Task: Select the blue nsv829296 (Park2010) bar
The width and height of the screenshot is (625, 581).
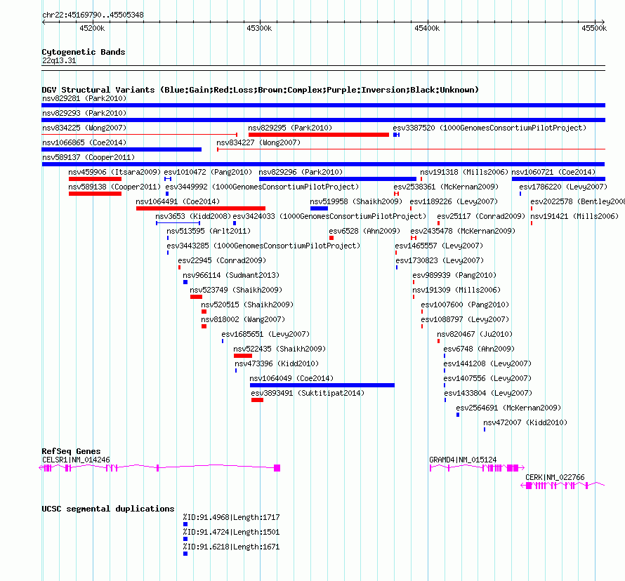Action: point(338,179)
